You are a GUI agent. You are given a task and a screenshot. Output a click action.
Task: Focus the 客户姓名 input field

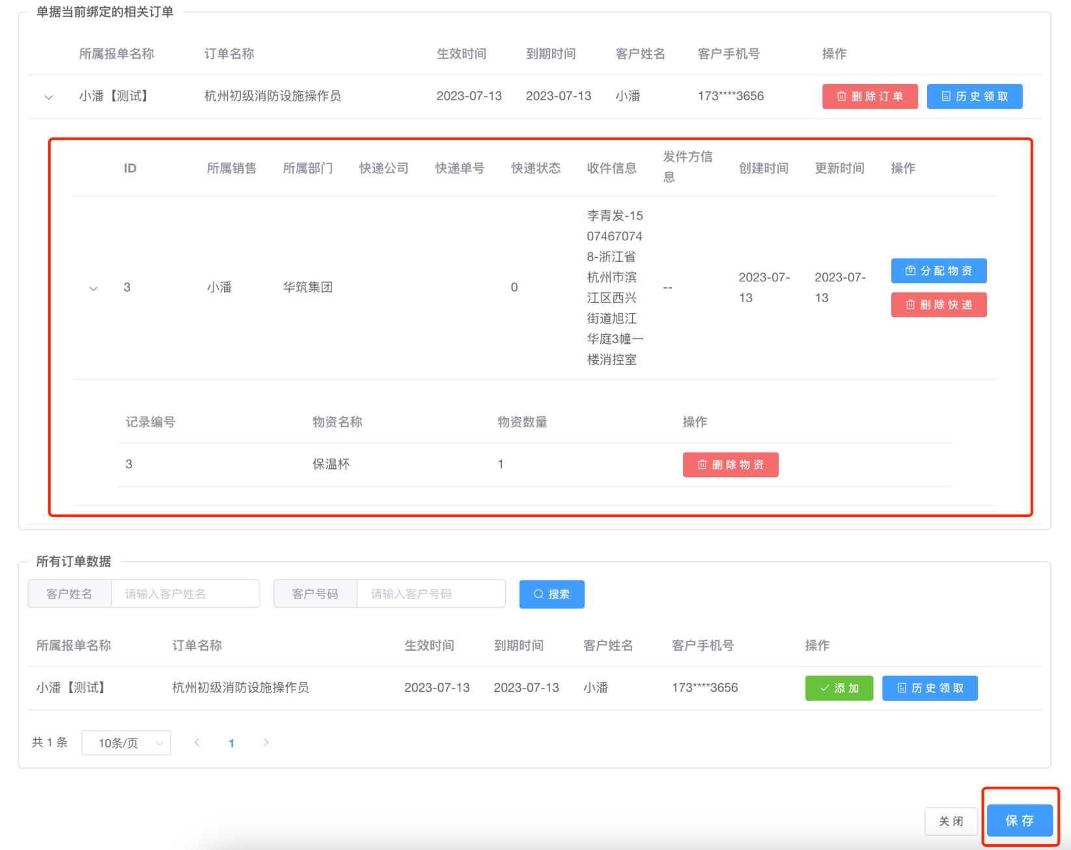click(185, 594)
